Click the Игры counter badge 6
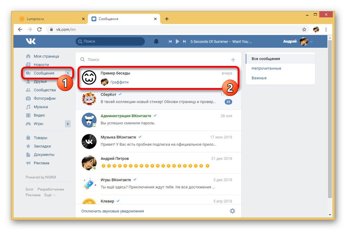 [68, 124]
